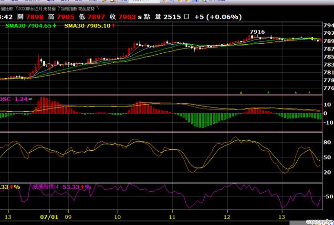Click the 7916 peak price label
The width and height of the screenshot is (334, 225).
(257, 32)
